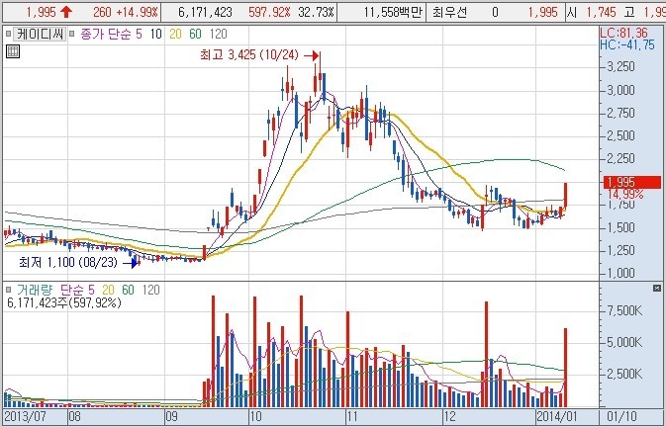
Task: Click the 7,500K volume axis label
Action: tap(624, 311)
